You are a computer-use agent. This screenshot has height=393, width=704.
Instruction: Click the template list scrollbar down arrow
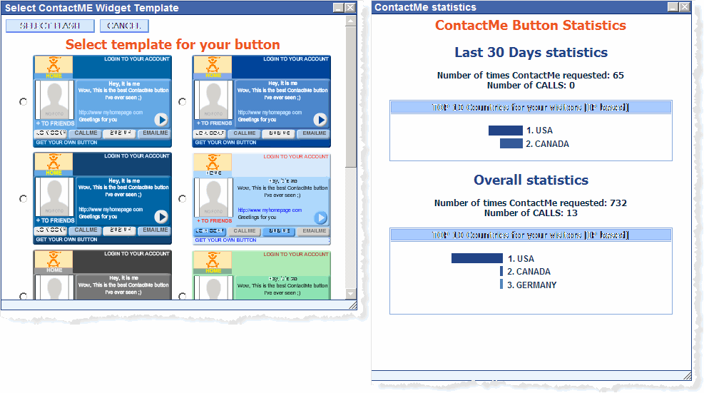[x=351, y=294]
